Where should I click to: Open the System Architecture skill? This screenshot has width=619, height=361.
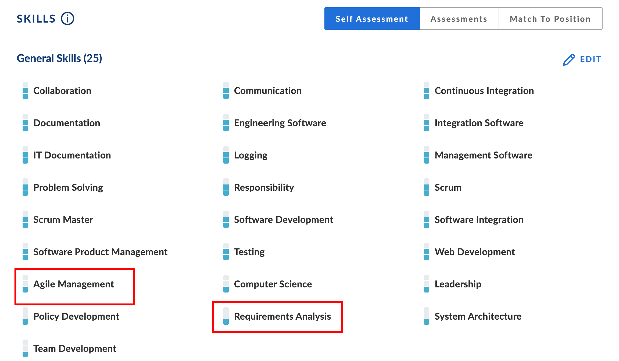click(478, 316)
